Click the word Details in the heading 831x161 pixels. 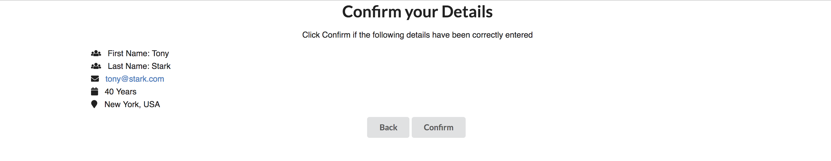coord(467,12)
